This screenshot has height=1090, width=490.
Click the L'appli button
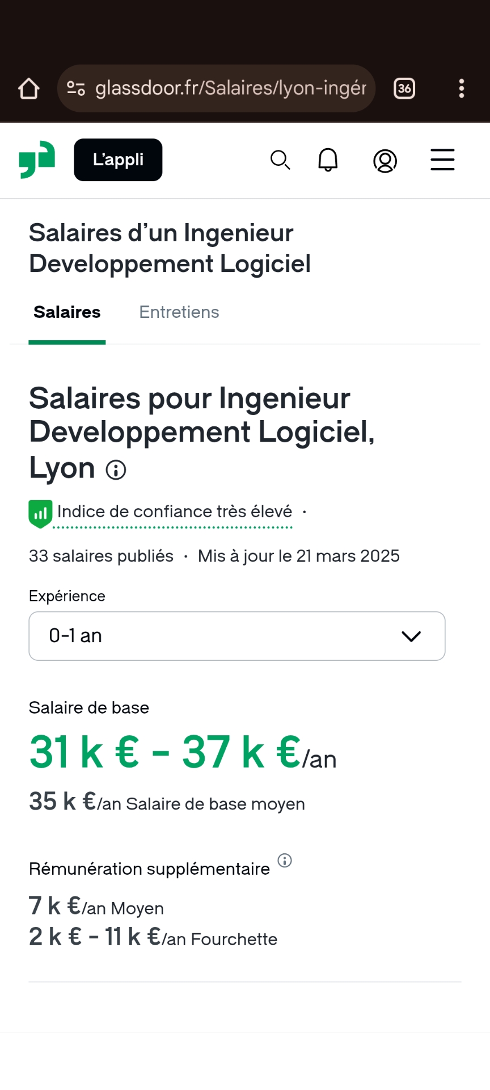[118, 160]
